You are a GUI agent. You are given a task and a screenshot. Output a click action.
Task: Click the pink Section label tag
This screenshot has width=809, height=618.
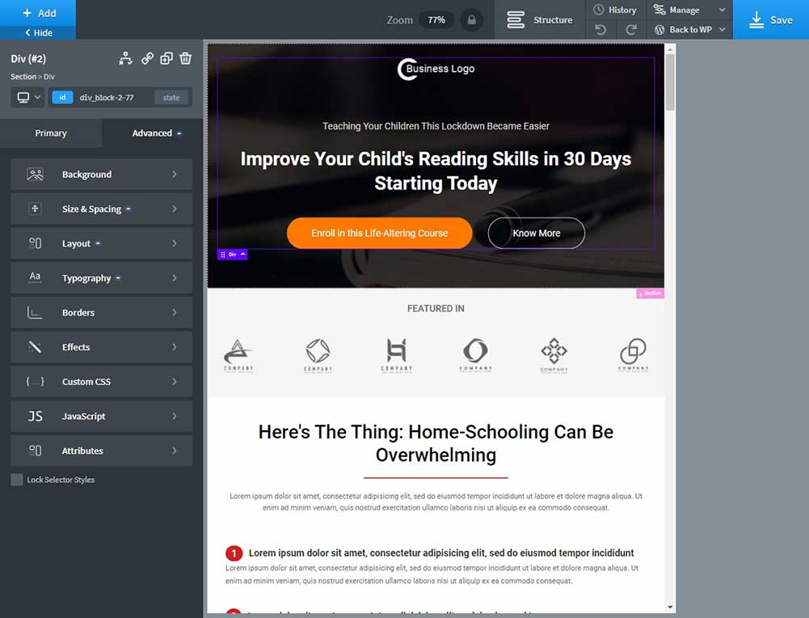point(650,294)
